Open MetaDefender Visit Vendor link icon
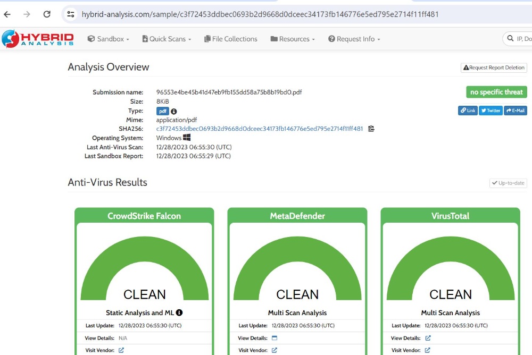 click(274, 350)
